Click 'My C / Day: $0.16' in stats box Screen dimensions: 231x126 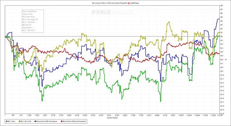click(x=29, y=30)
